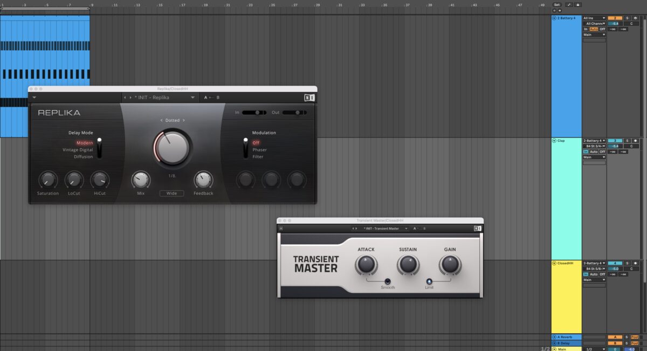Click the arrows icon beside the Set button

[x=569, y=5]
